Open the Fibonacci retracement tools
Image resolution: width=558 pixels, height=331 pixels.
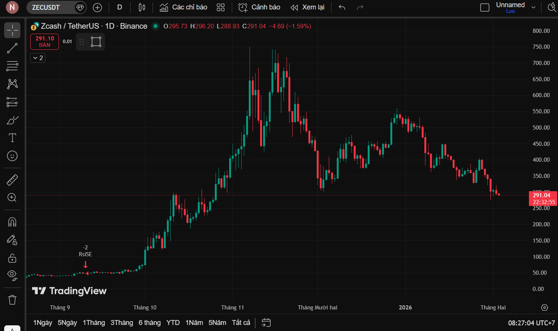click(12, 66)
